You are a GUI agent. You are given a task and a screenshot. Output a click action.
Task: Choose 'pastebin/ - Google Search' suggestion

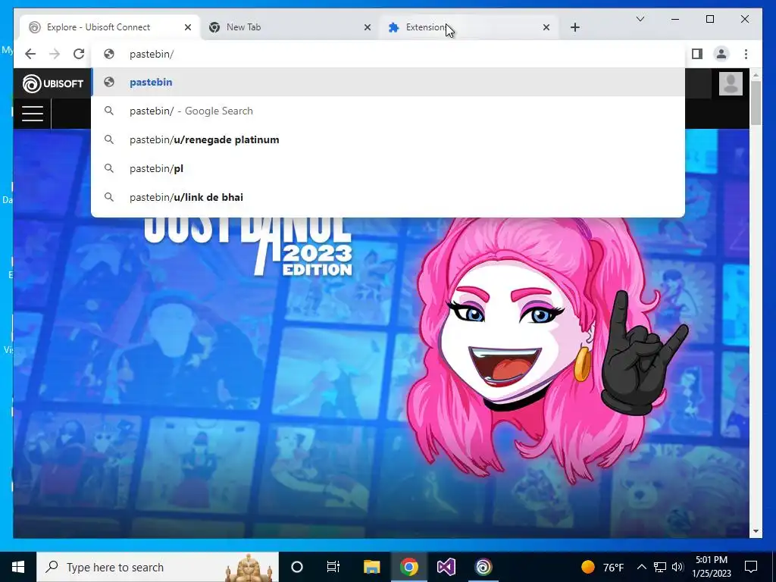388,111
